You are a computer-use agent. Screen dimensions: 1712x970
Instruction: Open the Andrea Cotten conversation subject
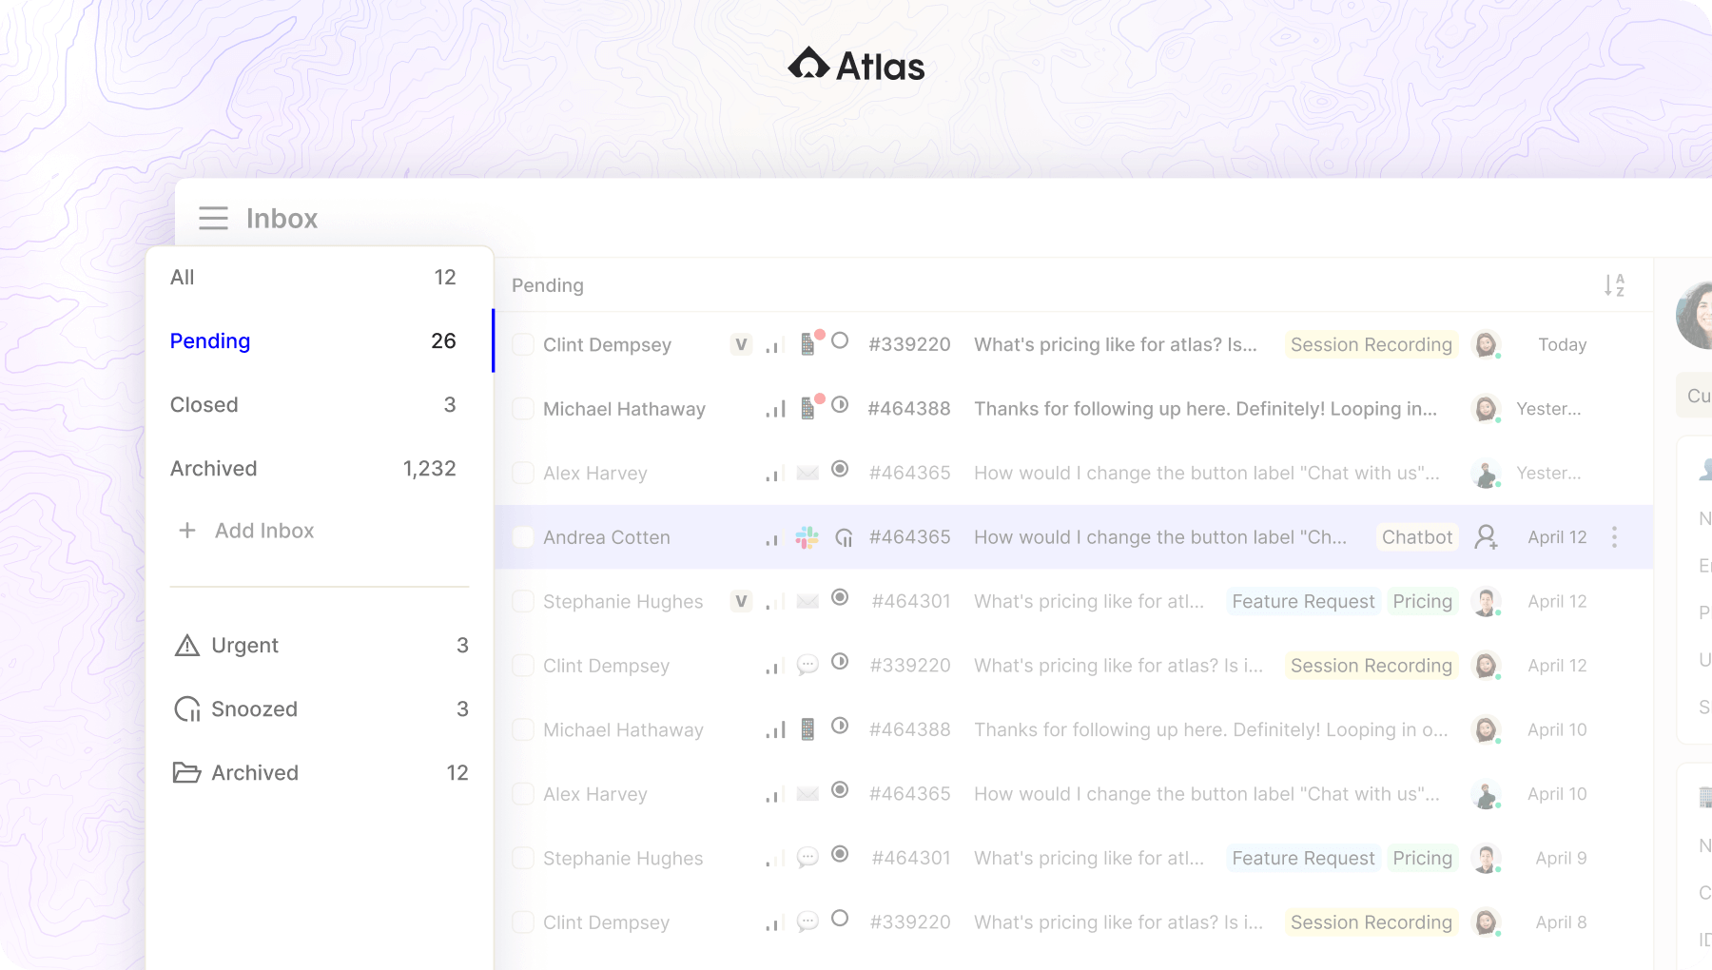[x=1159, y=537]
